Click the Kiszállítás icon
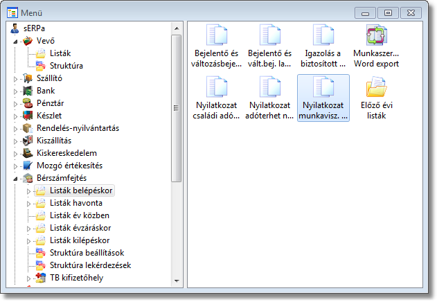 tap(28, 141)
